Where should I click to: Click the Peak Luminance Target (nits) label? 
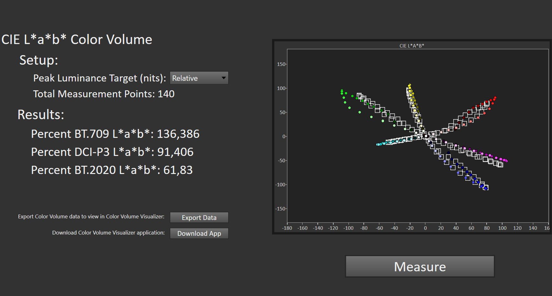pyautogui.click(x=99, y=78)
